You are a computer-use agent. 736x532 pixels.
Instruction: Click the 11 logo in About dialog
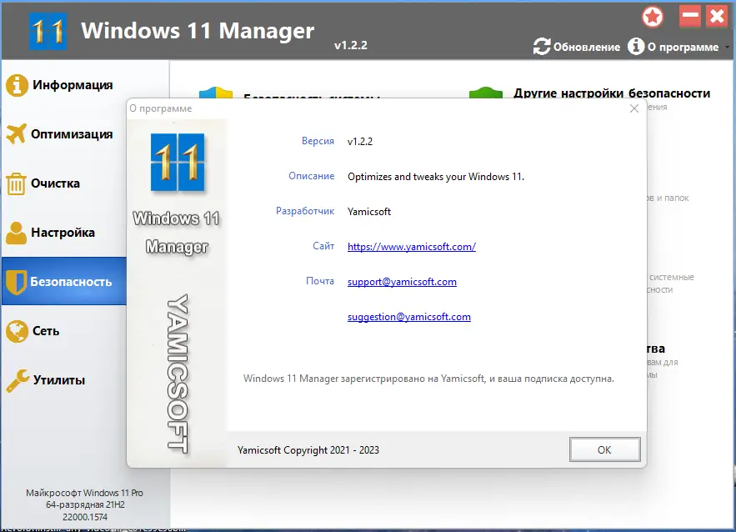coord(178,163)
